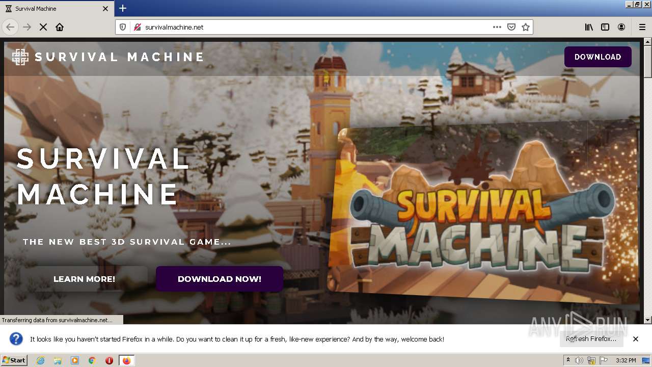Viewport: 652px width, 367px height.
Task: Stop loading the page
Action: pyautogui.click(x=43, y=27)
